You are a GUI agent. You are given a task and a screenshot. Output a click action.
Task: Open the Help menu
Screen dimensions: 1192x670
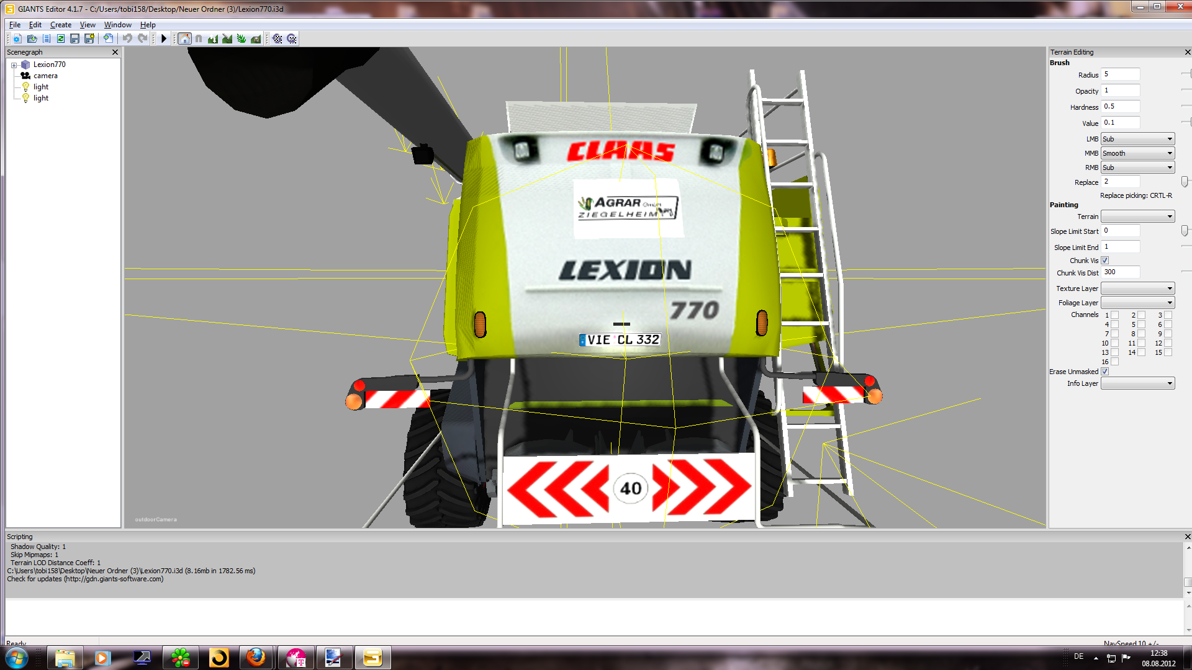click(148, 25)
